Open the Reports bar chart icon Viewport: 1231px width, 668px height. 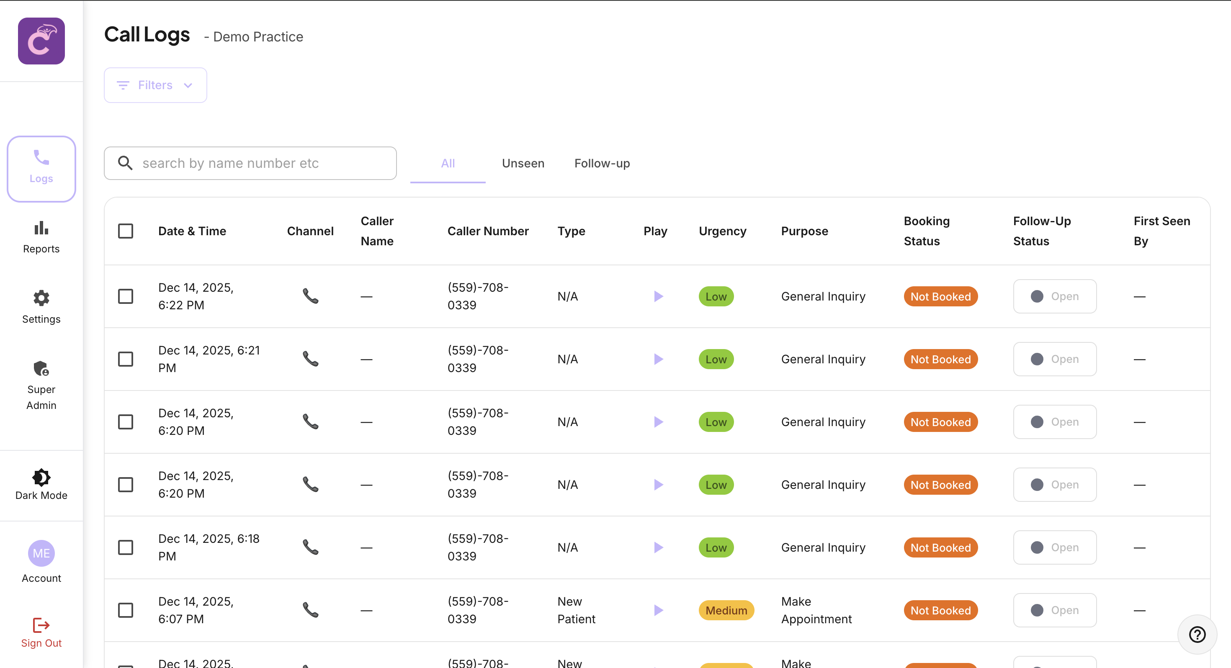click(41, 228)
